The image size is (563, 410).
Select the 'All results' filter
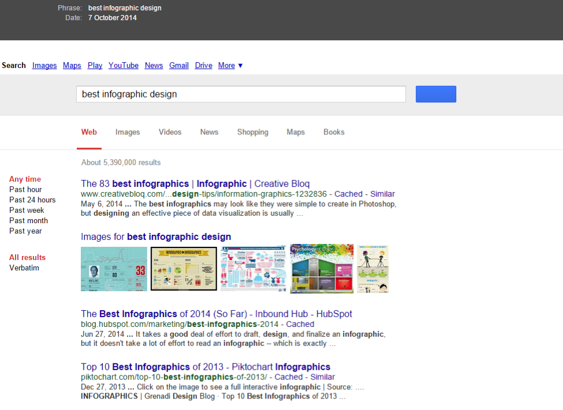(x=27, y=258)
